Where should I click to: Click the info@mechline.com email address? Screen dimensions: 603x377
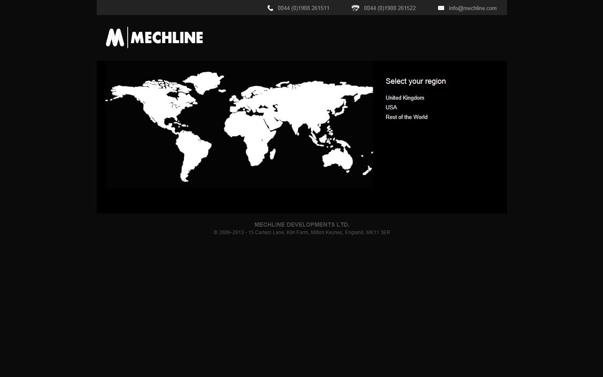tap(472, 8)
